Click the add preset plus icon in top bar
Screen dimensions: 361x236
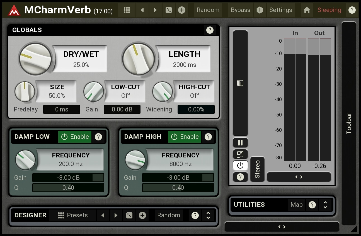pyautogui.click(x=181, y=10)
